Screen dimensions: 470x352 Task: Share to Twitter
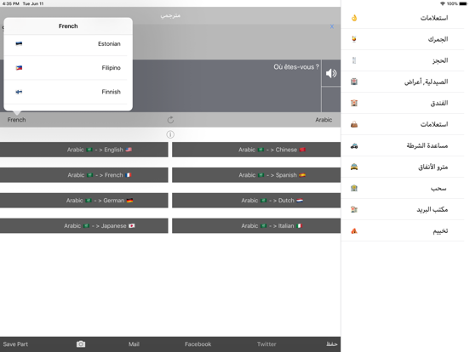pyautogui.click(x=267, y=344)
